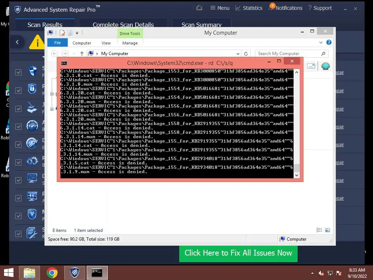Image resolution: width=373 pixels, height=280 pixels.
Task: Refresh the My Computer address bar
Action: click(246, 54)
